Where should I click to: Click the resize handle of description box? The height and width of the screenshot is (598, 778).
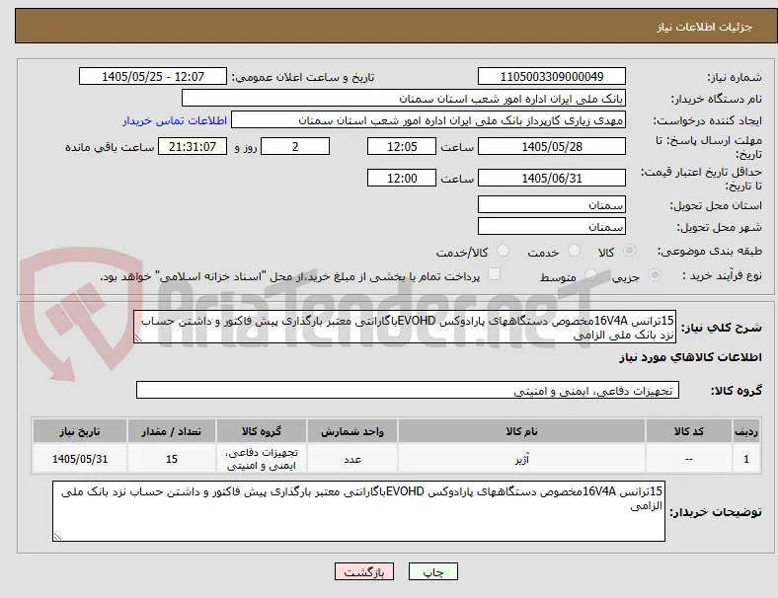click(x=138, y=338)
